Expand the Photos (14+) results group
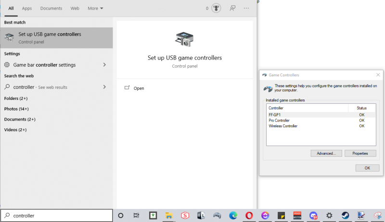Image resolution: width=385 pixels, height=222 pixels. [16, 109]
